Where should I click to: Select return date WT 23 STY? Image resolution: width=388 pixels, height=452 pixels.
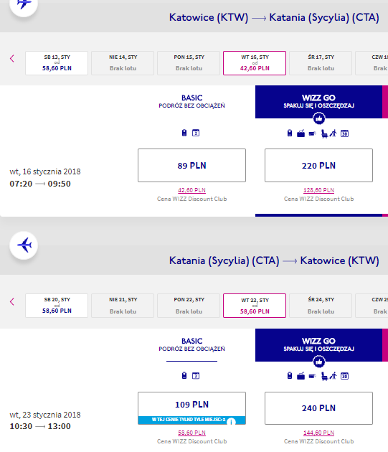pyautogui.click(x=255, y=306)
